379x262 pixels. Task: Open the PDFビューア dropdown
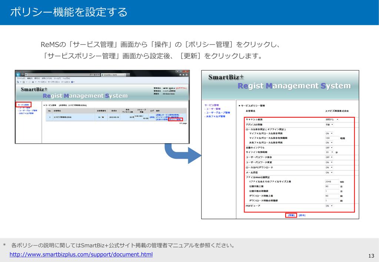[329, 206]
